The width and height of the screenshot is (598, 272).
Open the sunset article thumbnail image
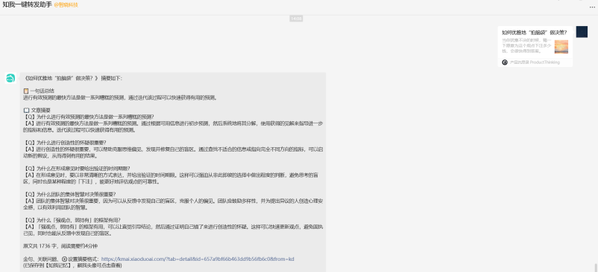[x=561, y=47]
